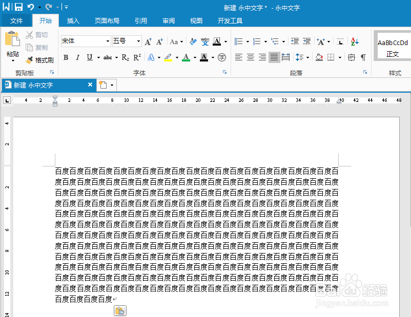Apply paragraph shading paint bucket
This screenshot has width=411, height=317.
[319, 57]
